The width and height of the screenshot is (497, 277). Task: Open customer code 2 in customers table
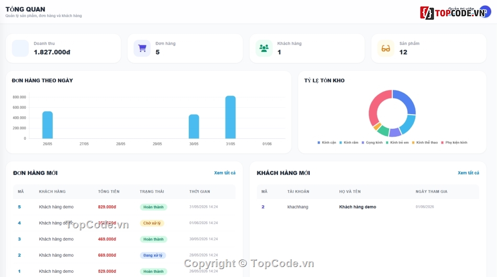tap(263, 207)
